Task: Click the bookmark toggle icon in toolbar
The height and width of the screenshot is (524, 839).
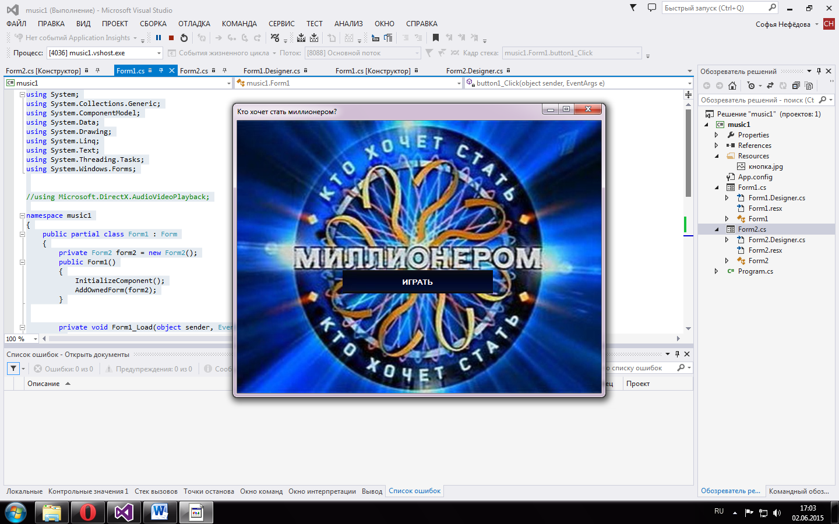Action: 436,38
